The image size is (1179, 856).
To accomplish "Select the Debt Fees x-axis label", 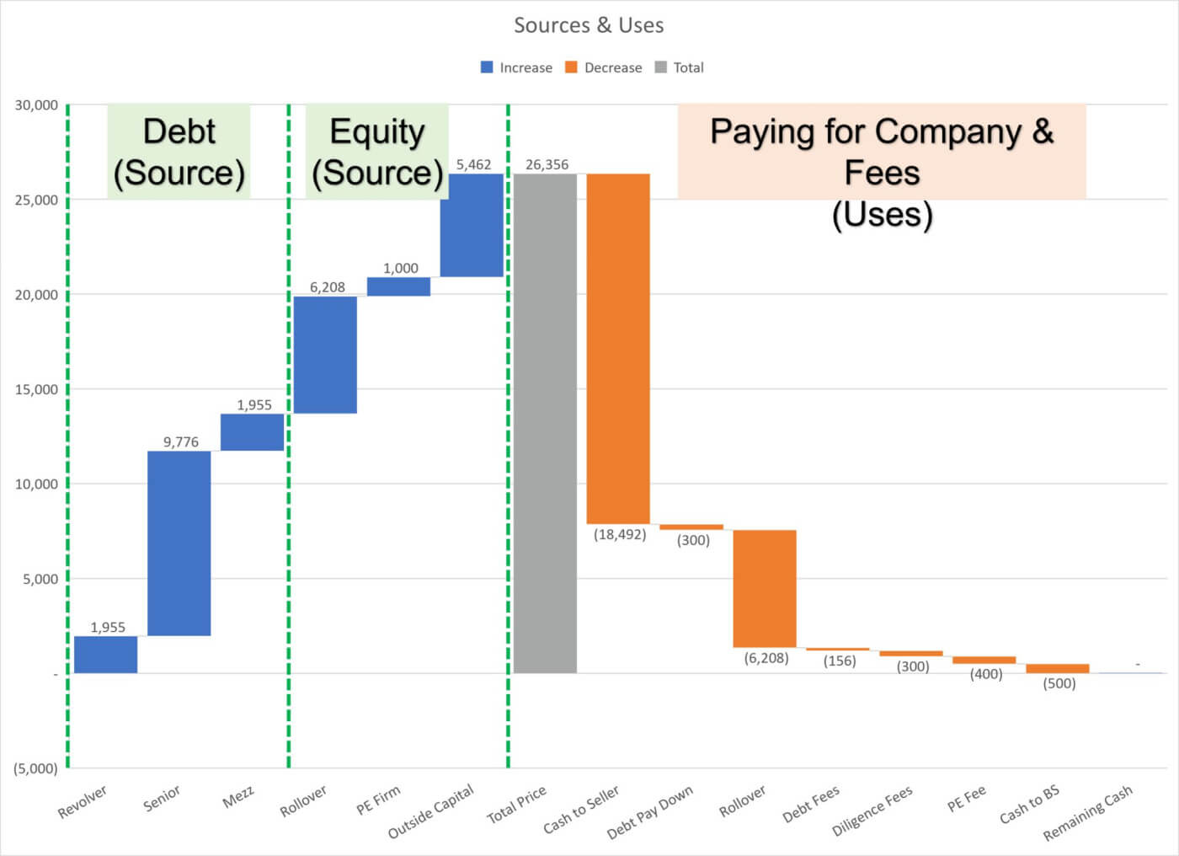I will [x=811, y=804].
